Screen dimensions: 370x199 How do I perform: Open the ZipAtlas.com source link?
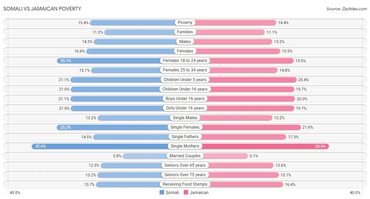click(x=347, y=9)
